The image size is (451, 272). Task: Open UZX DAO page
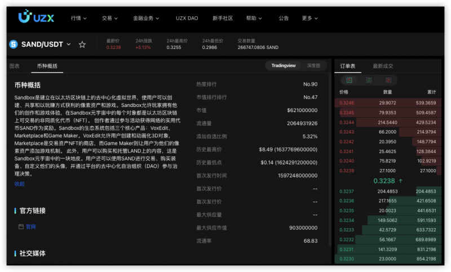point(187,18)
